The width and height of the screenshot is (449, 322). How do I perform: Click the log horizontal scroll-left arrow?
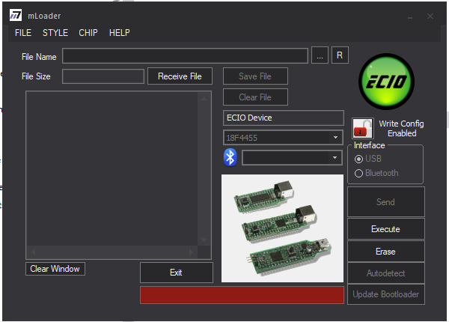pos(33,252)
